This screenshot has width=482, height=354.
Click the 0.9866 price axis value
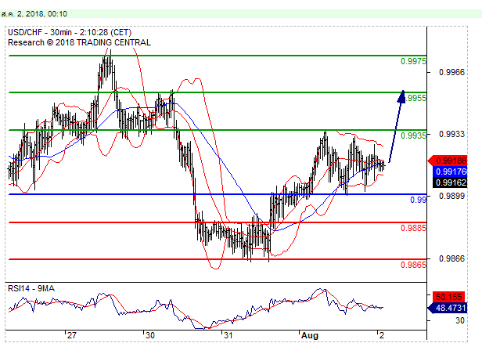pyautogui.click(x=451, y=258)
